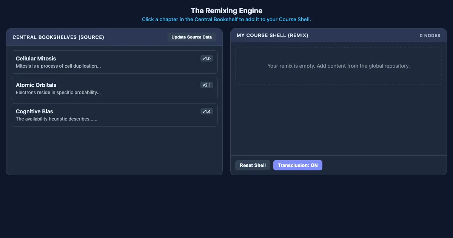Click 'Mitosis is a process of cell duplication...' text
Image resolution: width=453 pixels, height=238 pixels.
pos(58,66)
